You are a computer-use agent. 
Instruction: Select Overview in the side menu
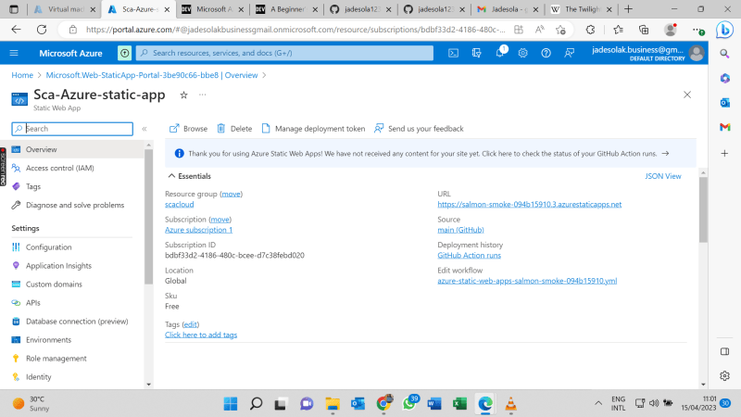[x=72, y=149]
